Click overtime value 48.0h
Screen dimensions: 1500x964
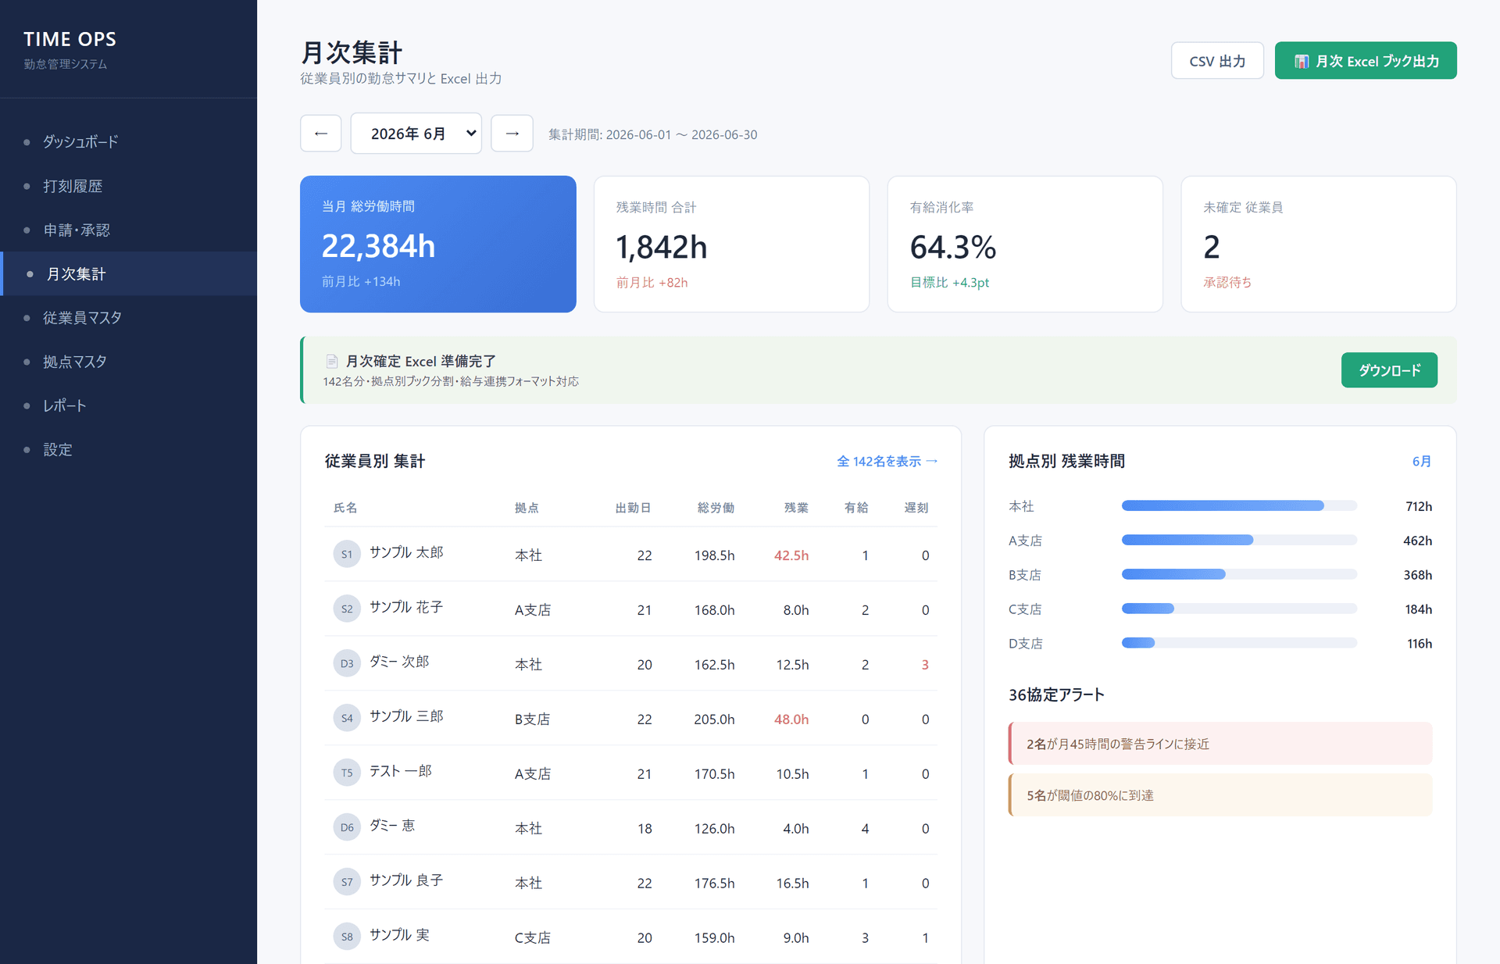(791, 719)
